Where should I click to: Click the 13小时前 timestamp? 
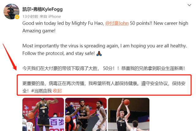click(30, 16)
